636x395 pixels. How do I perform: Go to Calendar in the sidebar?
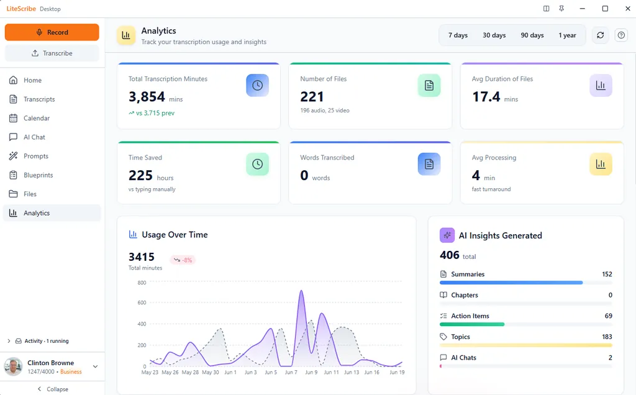(52, 119)
